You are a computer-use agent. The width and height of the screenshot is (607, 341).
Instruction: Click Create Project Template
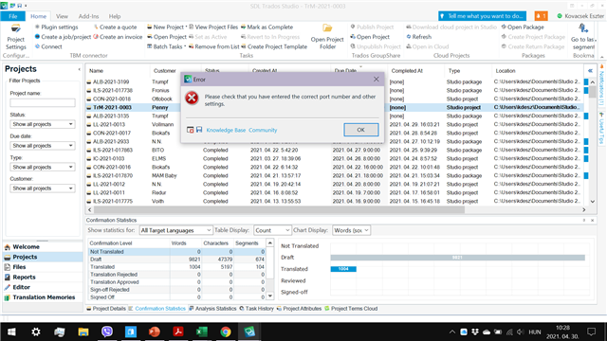point(274,46)
